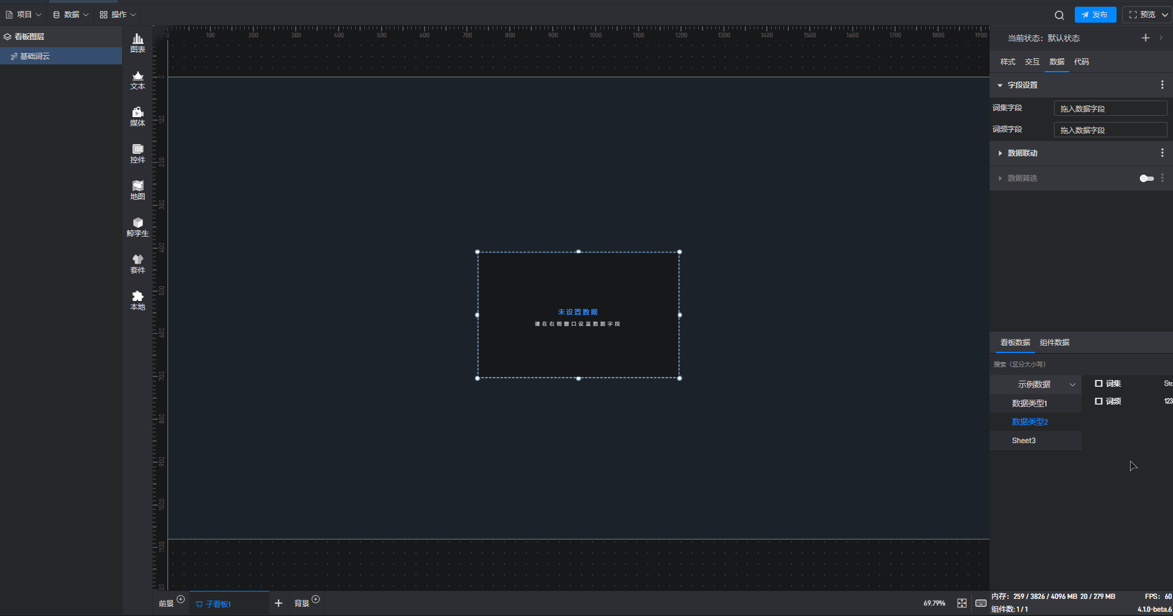
Task: Toggle the 数据筛选 switch
Action: pos(1146,178)
